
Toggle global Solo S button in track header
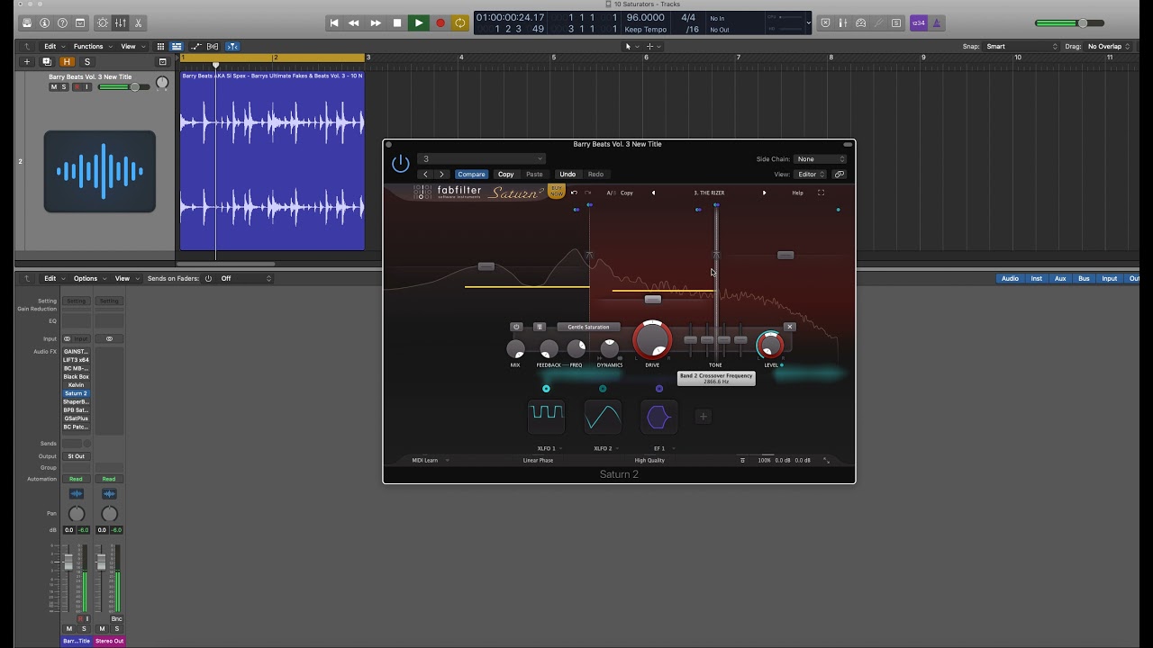click(x=87, y=62)
